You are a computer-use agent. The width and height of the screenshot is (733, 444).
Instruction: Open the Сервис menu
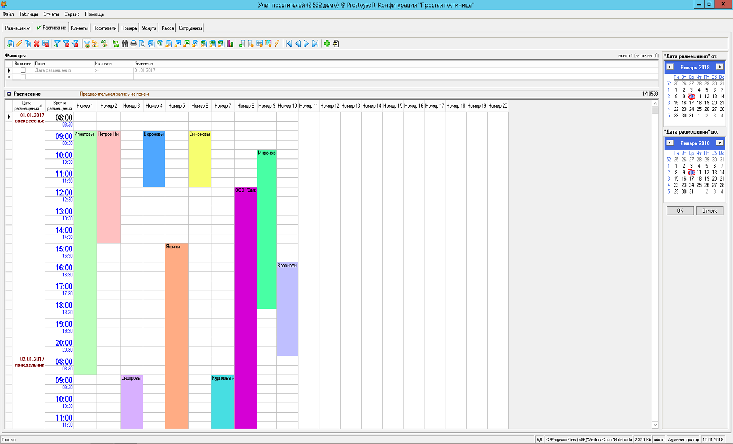coord(71,14)
